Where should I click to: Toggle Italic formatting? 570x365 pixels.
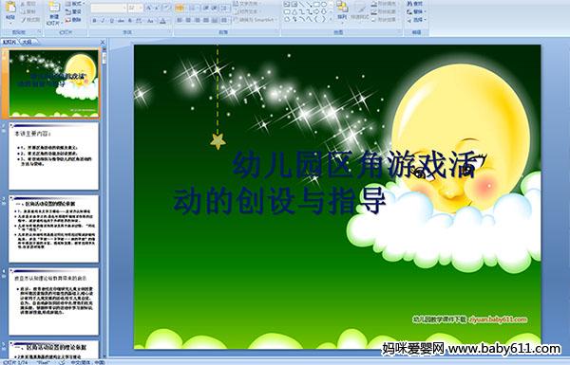click(103, 21)
